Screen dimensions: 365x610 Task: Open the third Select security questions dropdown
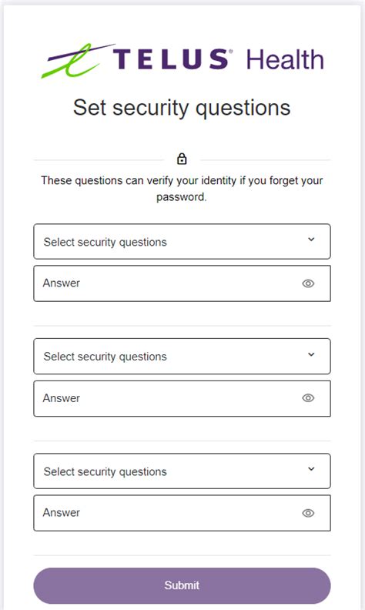click(182, 471)
